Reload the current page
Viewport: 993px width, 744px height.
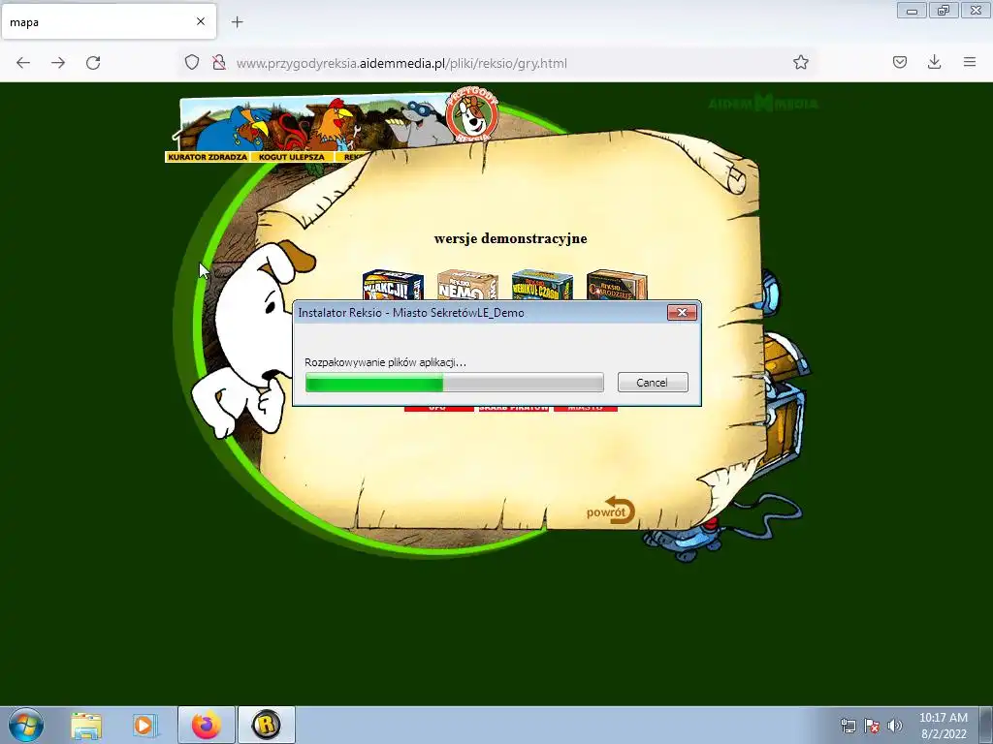click(93, 63)
